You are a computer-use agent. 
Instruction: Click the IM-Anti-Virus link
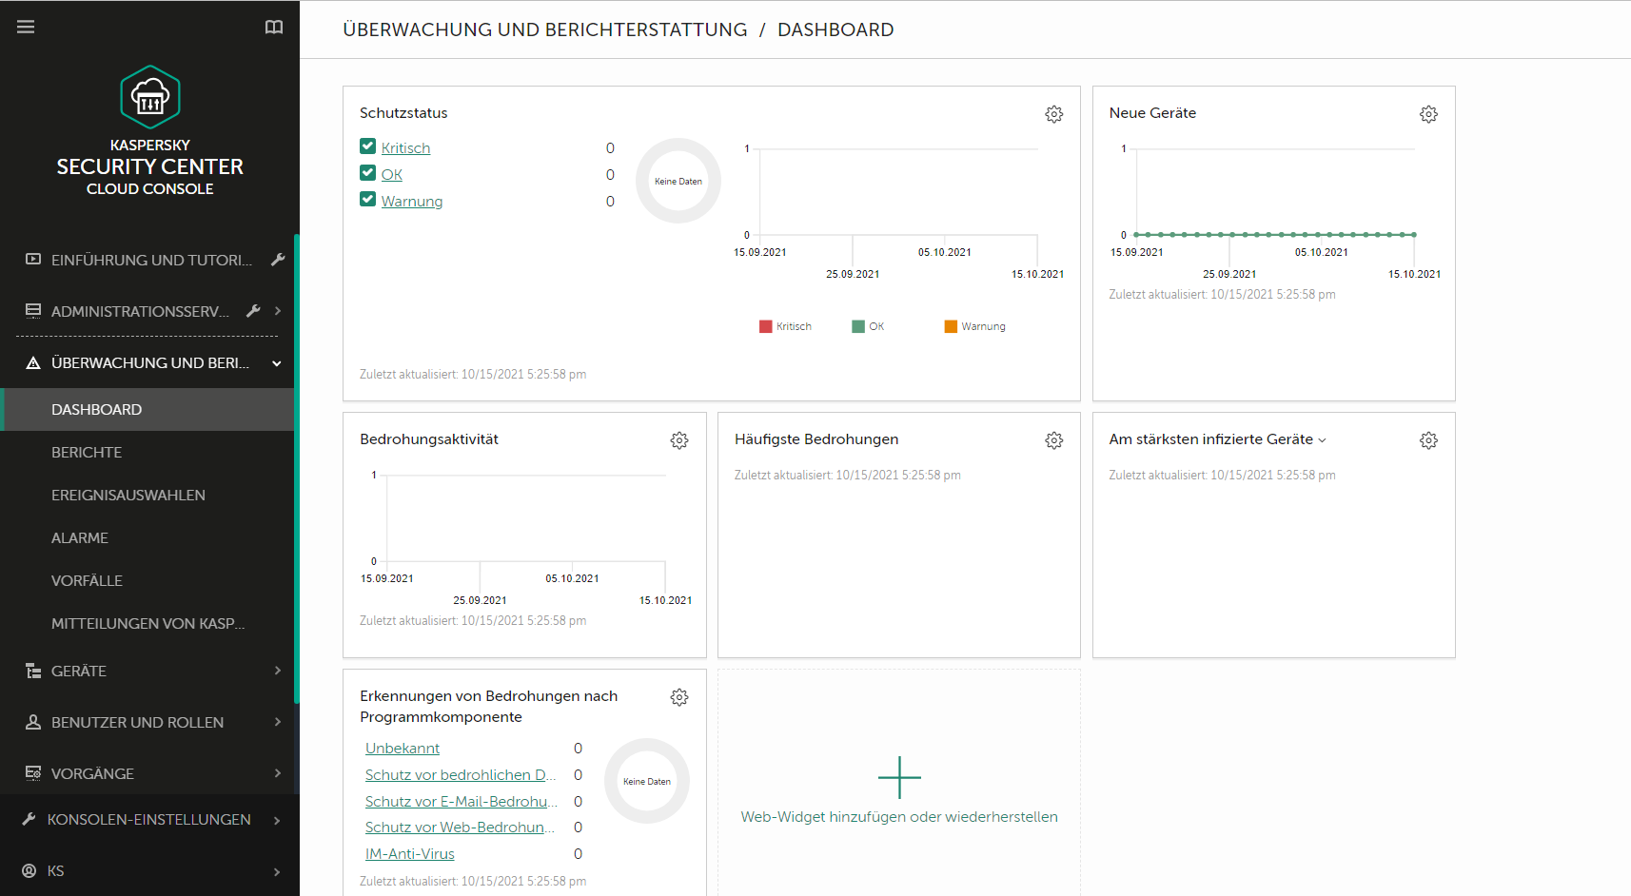coord(409,853)
